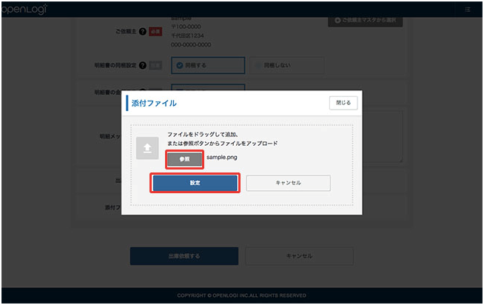The width and height of the screenshot is (484, 305).
Task: Click the drag-and-drop instruction text
Action: coord(222,139)
